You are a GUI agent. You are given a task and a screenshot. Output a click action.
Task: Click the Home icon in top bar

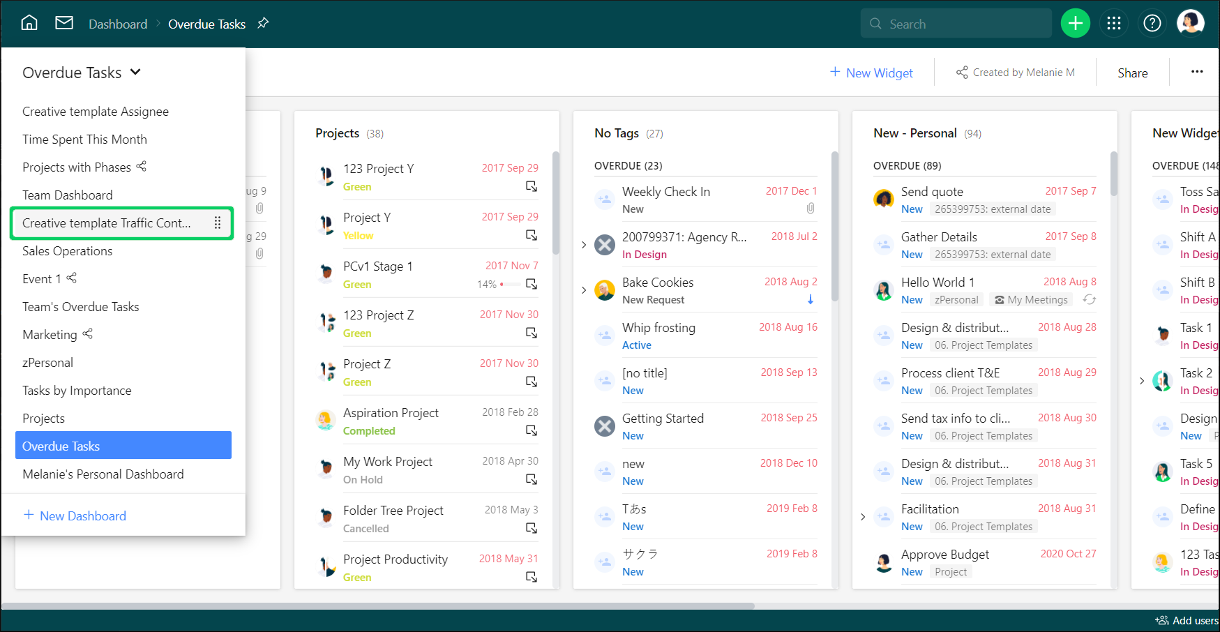[29, 23]
